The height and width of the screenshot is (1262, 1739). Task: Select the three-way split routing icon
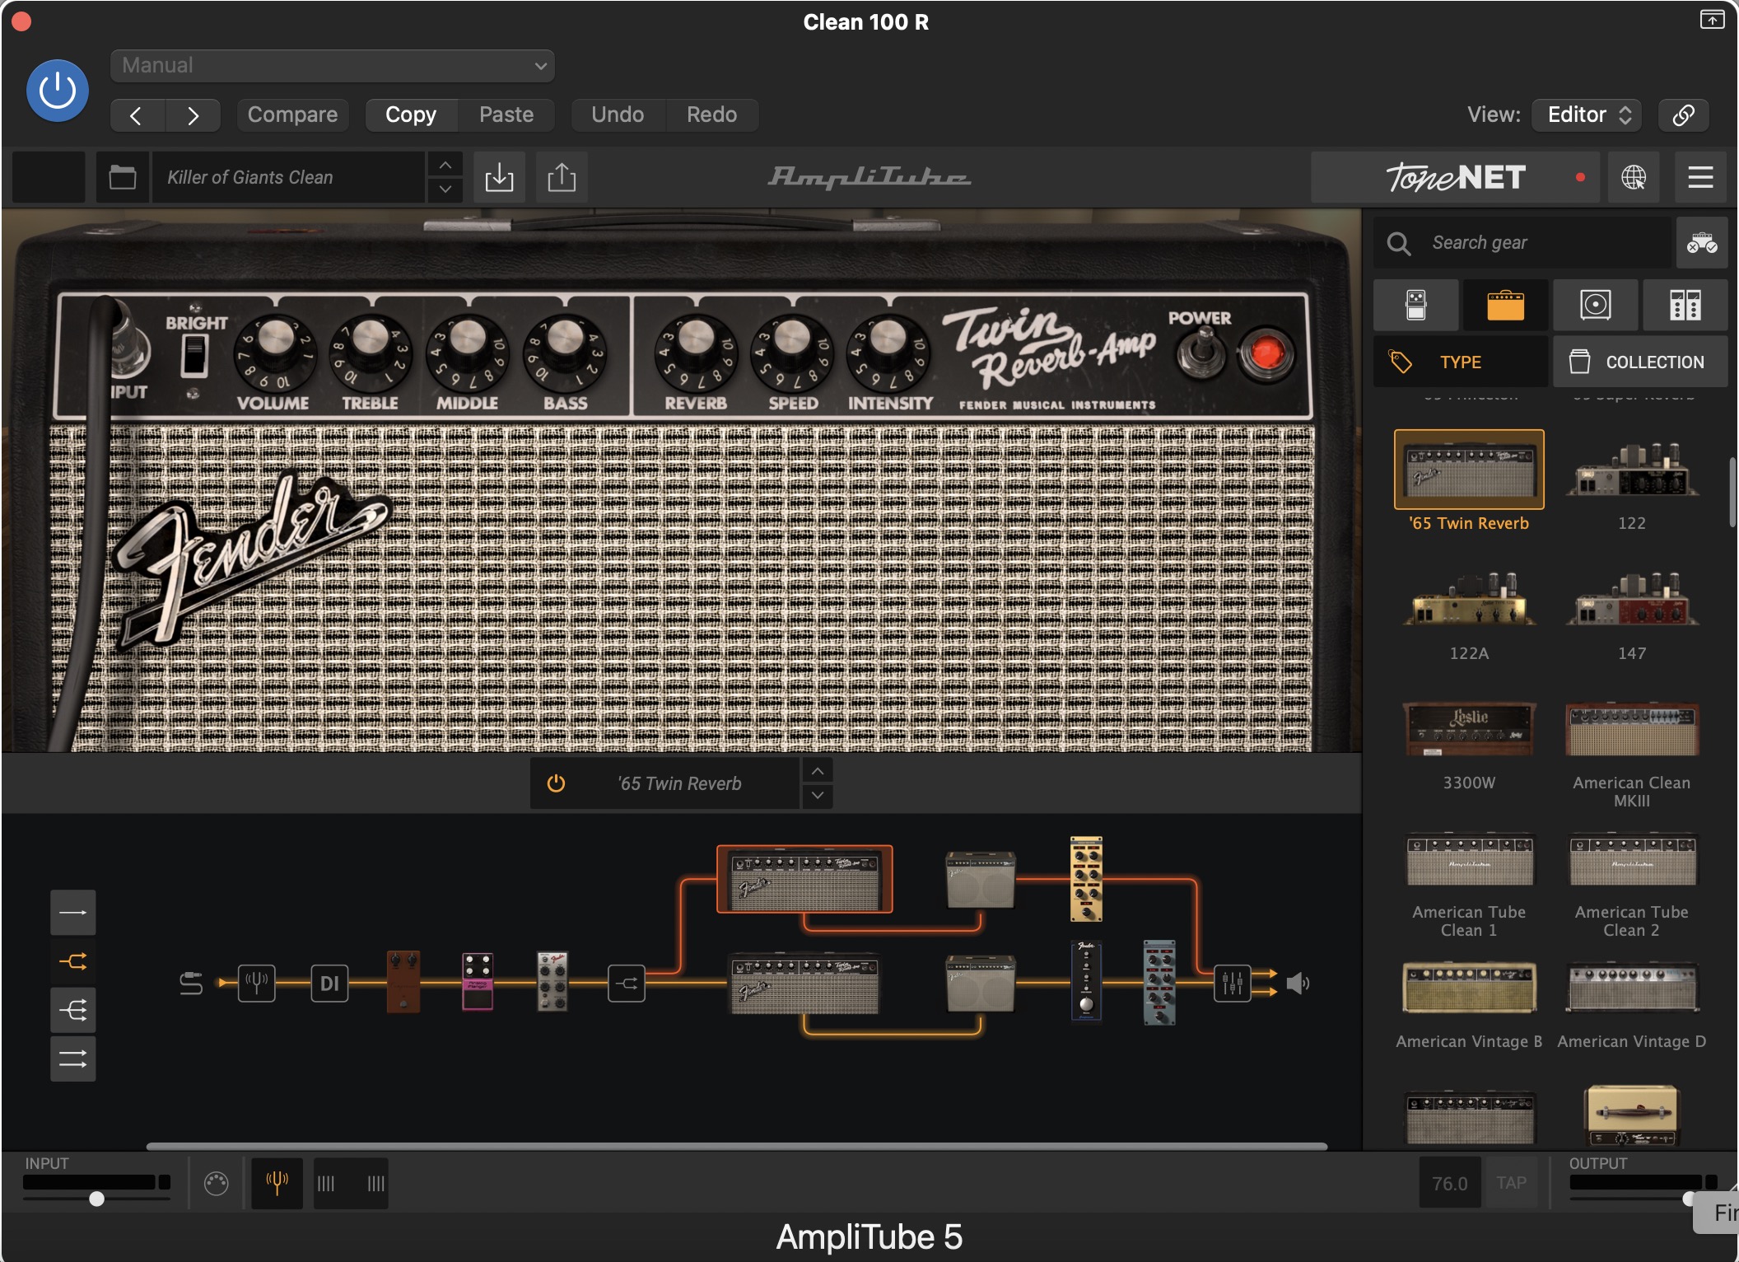click(73, 1010)
